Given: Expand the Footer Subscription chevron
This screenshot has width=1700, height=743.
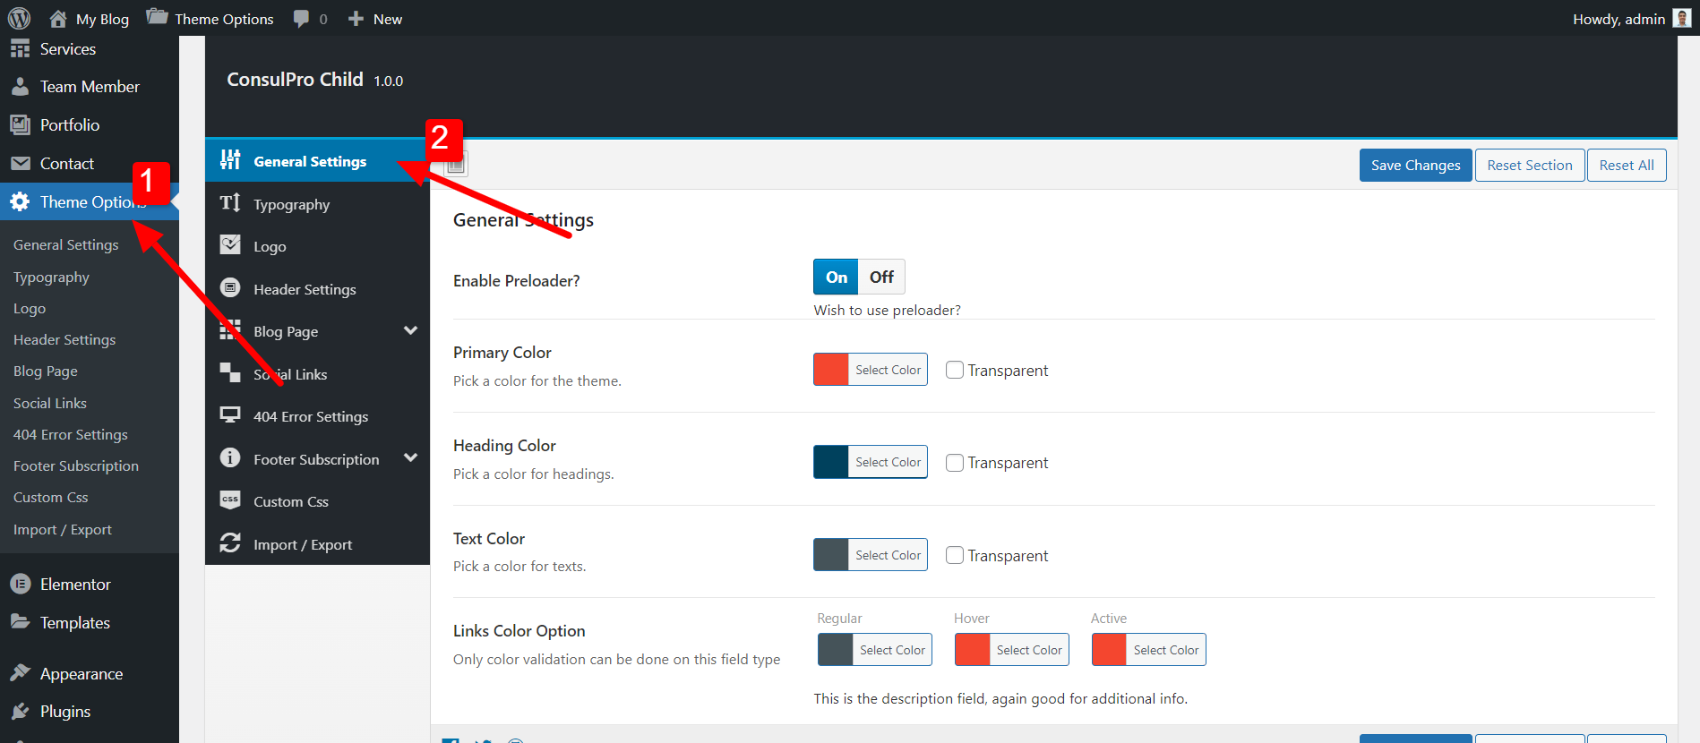Looking at the screenshot, I should [410, 458].
